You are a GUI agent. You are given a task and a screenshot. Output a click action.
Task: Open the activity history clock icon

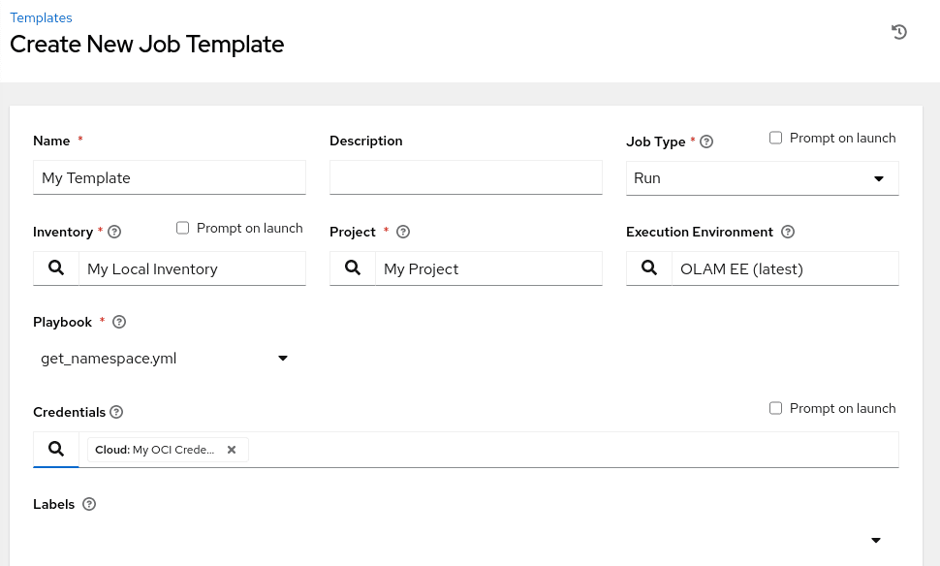click(x=899, y=32)
